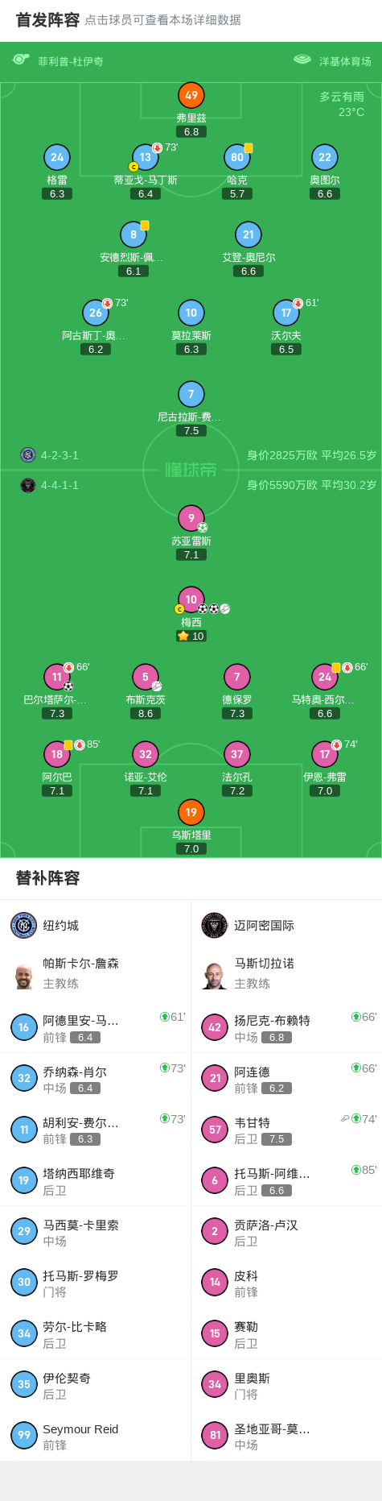Viewport: 382px width, 1501px height.
Task: Open Messi's number 10 player icon
Action: click(191, 599)
